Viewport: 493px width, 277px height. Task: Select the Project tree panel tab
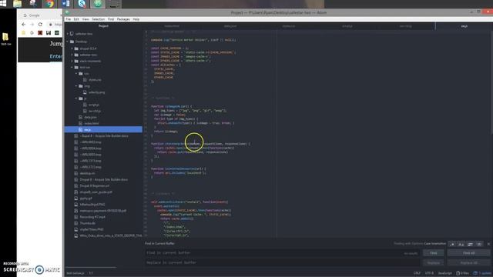(103, 26)
